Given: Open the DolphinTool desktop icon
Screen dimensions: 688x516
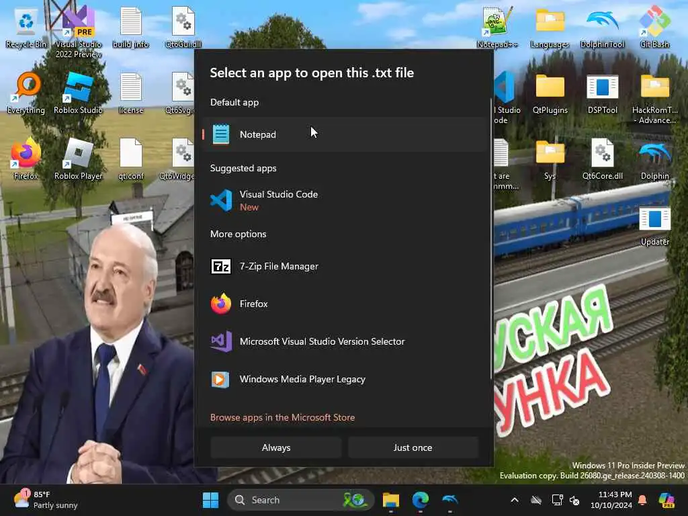Looking at the screenshot, I should (603, 28).
